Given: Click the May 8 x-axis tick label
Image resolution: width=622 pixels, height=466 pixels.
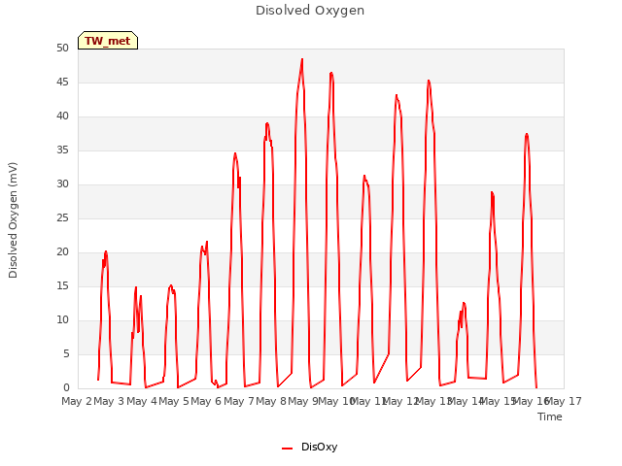Looking at the screenshot, I should (x=271, y=401).
